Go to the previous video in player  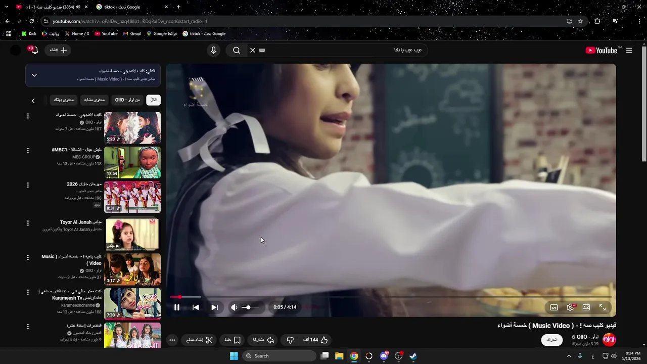196,307
